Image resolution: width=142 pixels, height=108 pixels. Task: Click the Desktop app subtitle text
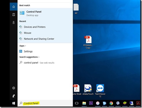coord(32,15)
